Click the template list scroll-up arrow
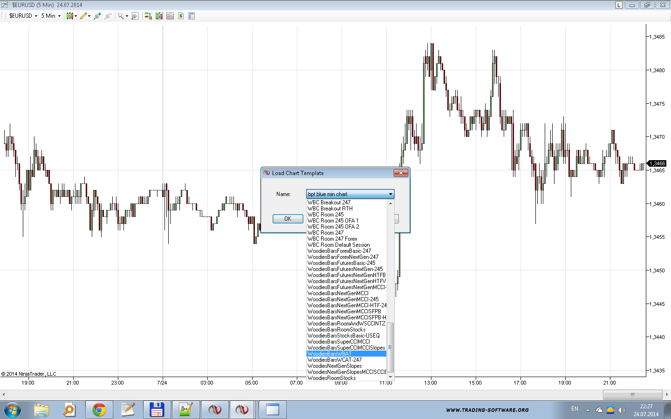 pos(390,203)
